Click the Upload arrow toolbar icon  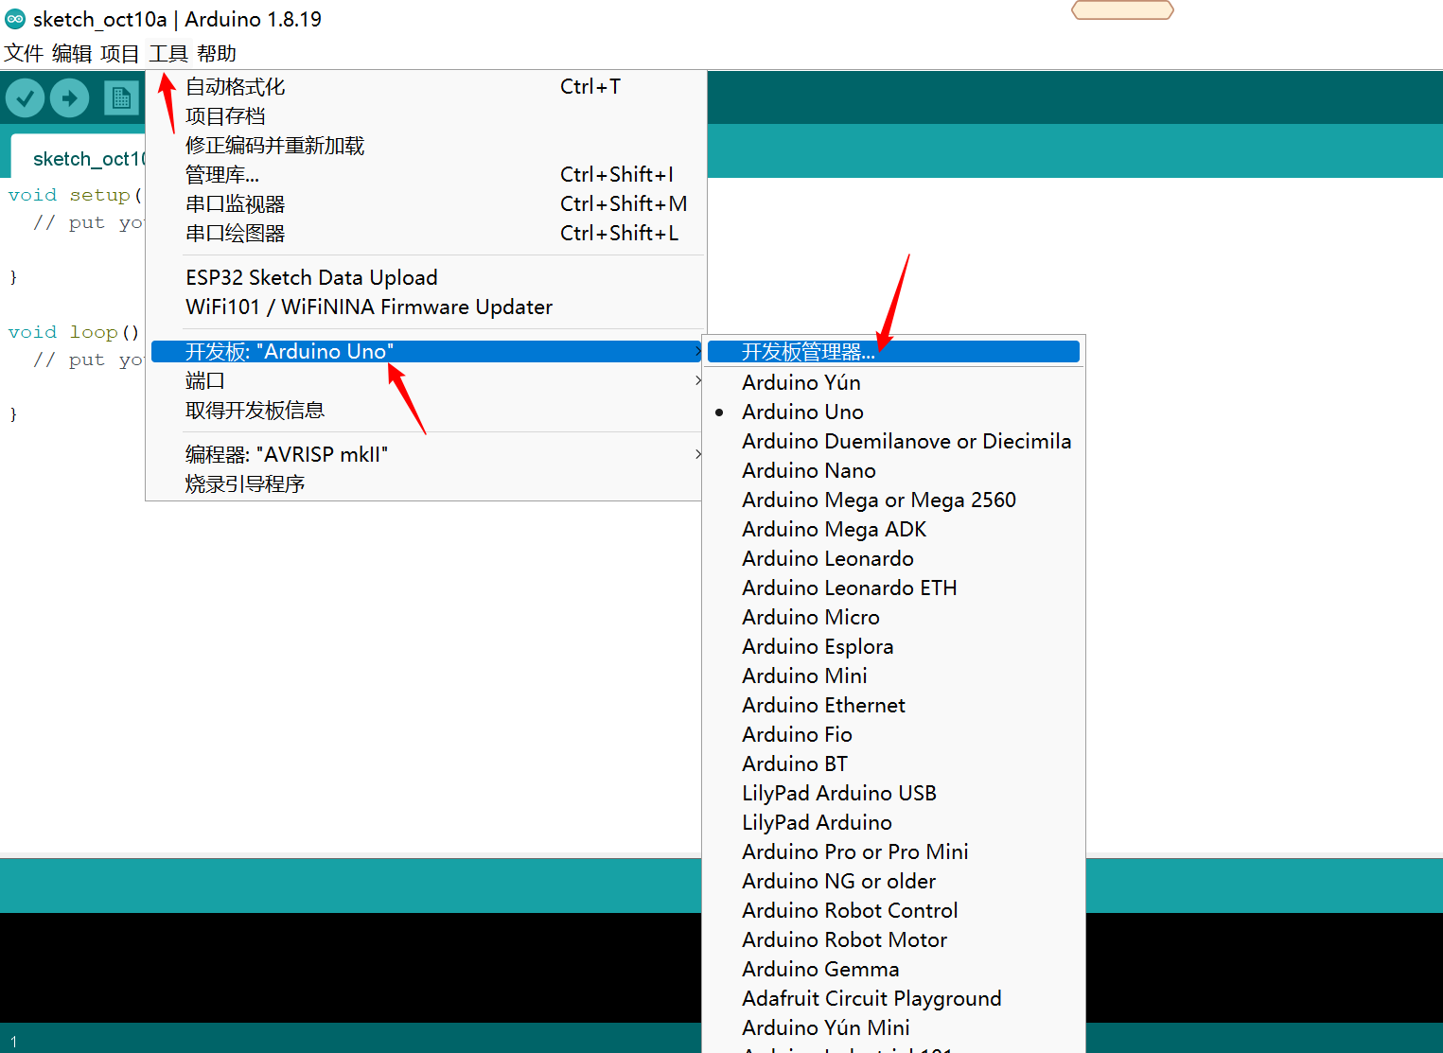(x=69, y=97)
